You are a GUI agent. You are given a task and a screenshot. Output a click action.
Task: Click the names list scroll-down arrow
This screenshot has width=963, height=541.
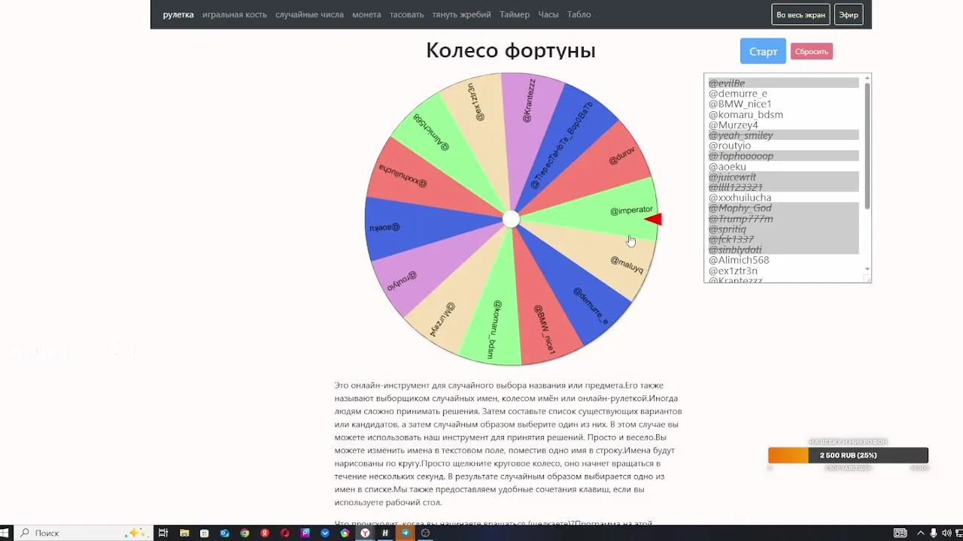tap(867, 269)
